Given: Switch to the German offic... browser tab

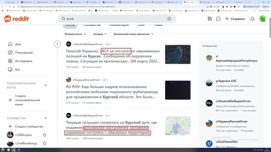Looking at the screenshot, I should point(206,2).
